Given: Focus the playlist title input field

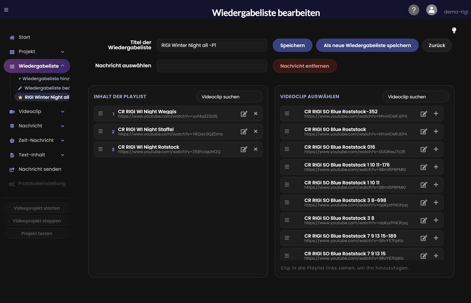Looking at the screenshot, I should click(212, 45).
